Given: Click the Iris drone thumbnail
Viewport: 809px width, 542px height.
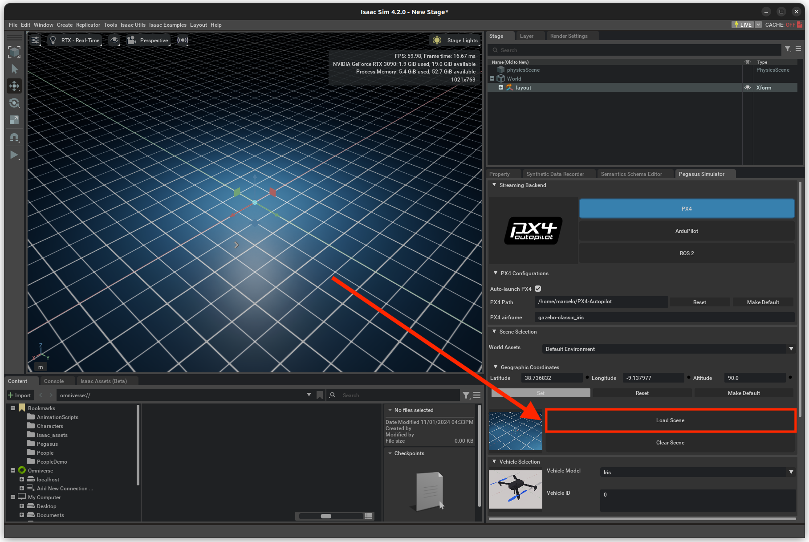Looking at the screenshot, I should click(x=516, y=489).
